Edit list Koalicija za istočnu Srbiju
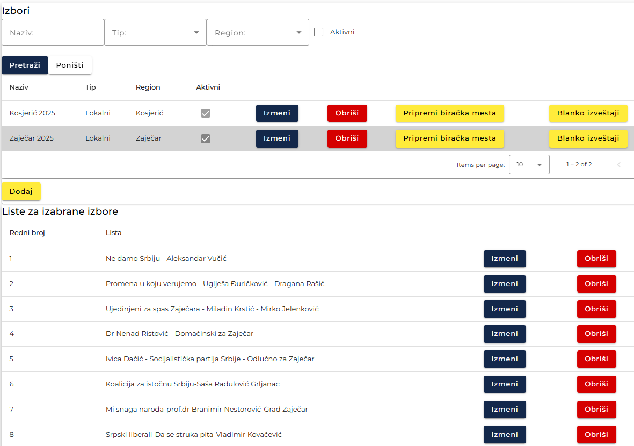634x446 pixels. coord(505,384)
